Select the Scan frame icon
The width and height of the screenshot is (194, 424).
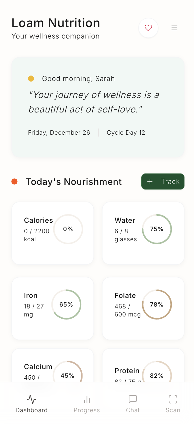(x=173, y=399)
